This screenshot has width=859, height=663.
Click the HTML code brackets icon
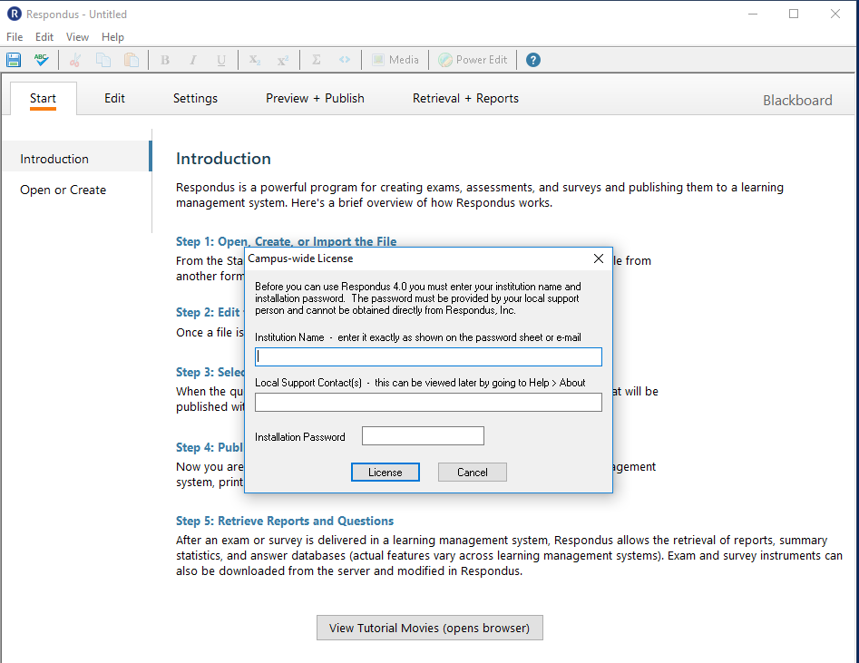click(x=344, y=60)
